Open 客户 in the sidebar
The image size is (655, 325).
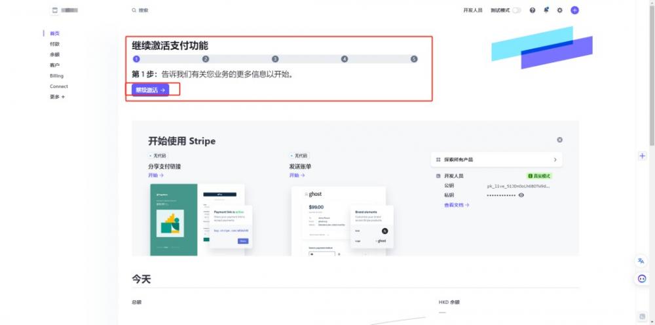pos(55,65)
